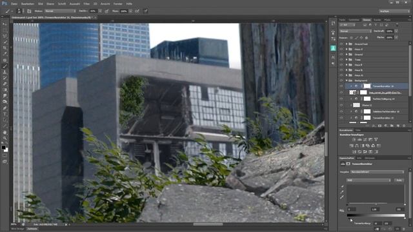413x232 pixels.
Task: Add a Brightness/Contrast adjustment
Action: (354, 139)
